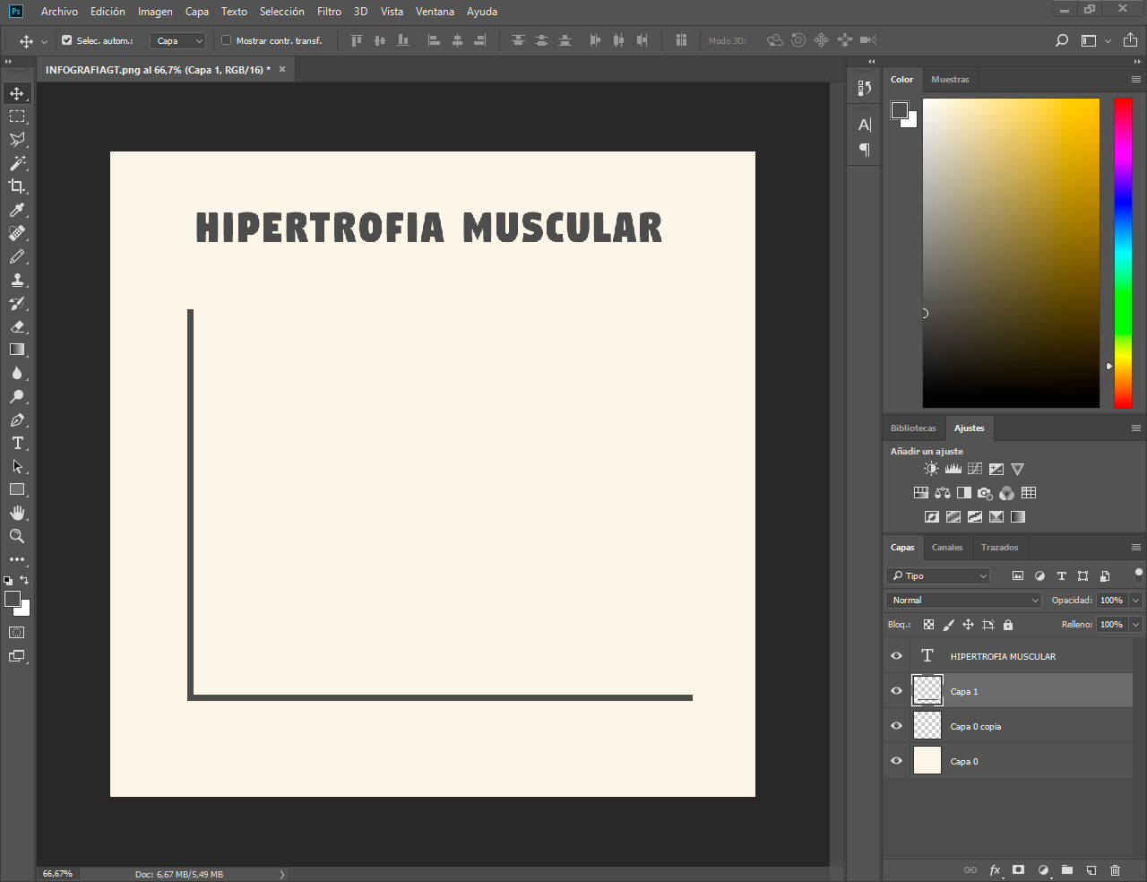Open the Normal blend mode dropdown
This screenshot has height=882, width=1147.
963,601
